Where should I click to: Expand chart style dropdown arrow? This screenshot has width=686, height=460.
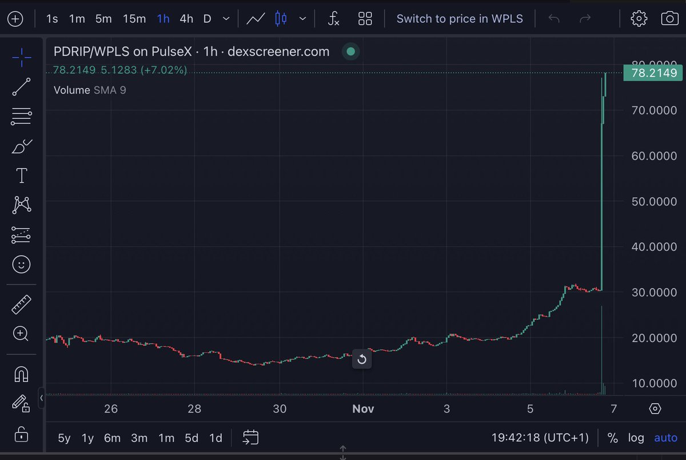[x=302, y=19]
